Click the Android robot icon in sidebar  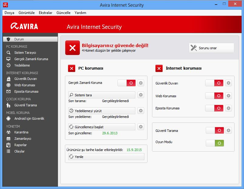click(x=8, y=119)
